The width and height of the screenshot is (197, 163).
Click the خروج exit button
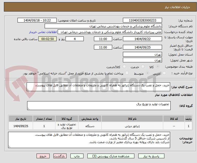pyautogui.click(x=43, y=156)
